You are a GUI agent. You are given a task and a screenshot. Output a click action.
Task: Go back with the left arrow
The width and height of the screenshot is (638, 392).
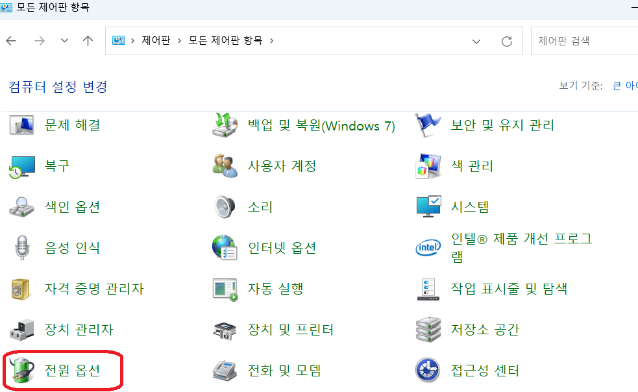coord(12,41)
